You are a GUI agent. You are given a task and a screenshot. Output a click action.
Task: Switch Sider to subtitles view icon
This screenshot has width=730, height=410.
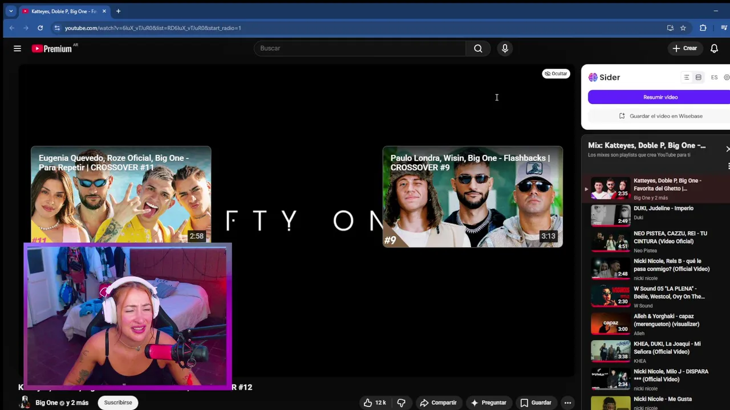[x=698, y=77]
